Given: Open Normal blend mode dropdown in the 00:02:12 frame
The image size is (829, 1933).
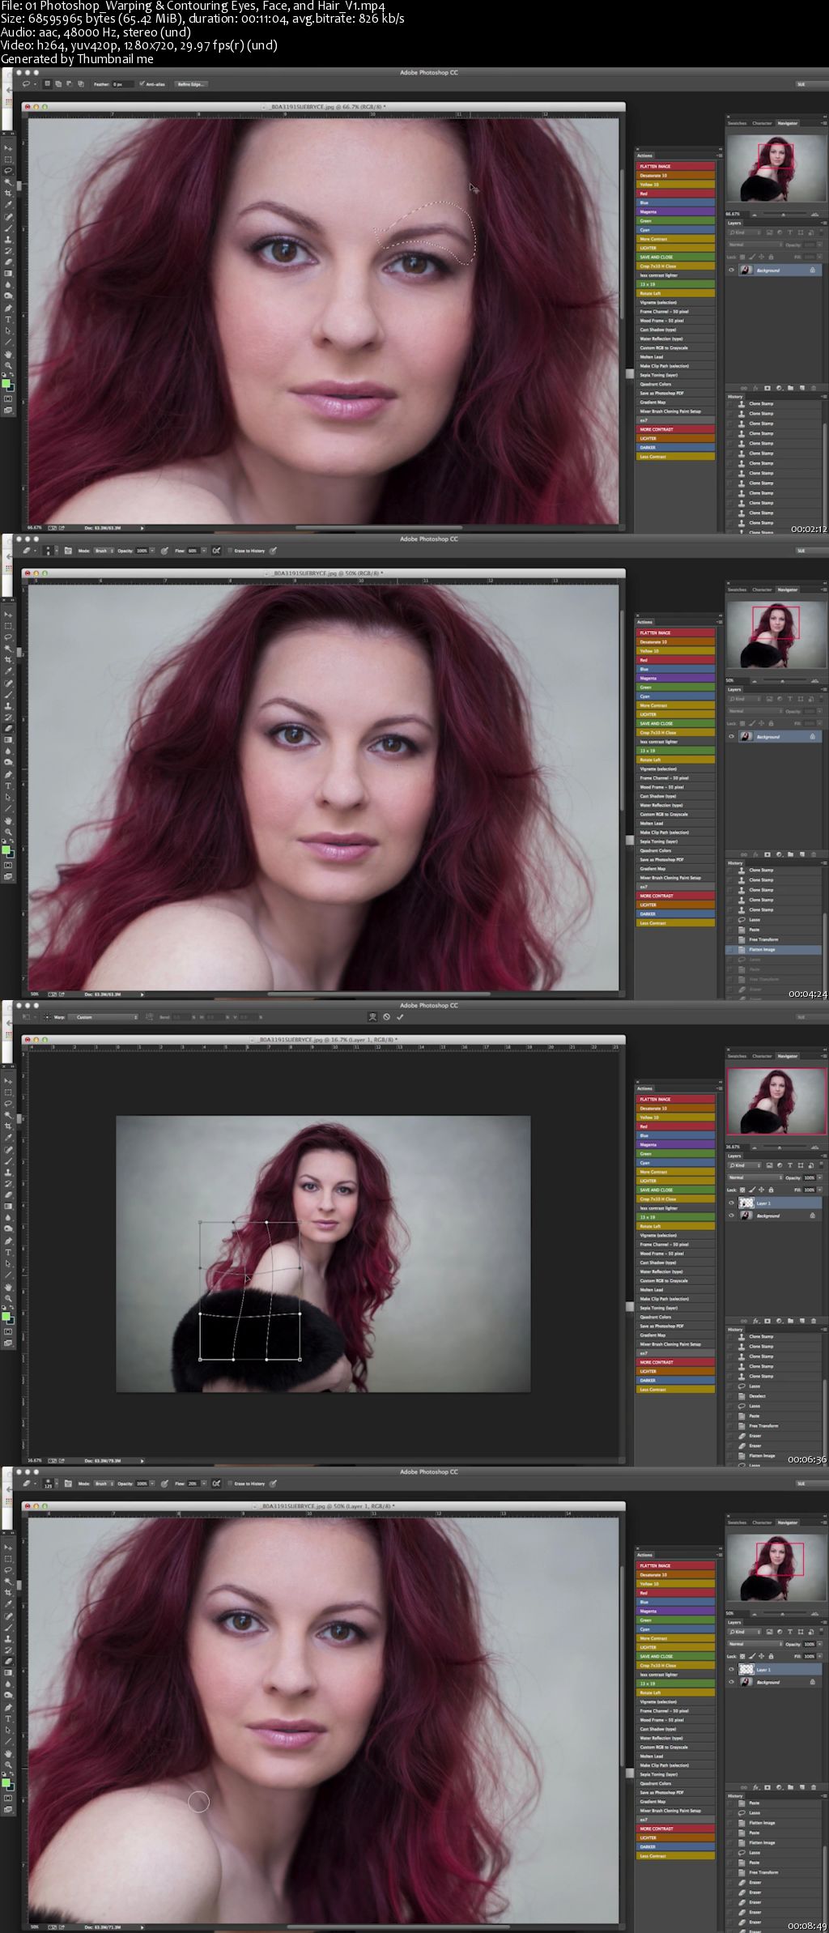Looking at the screenshot, I should pyautogui.click(x=755, y=245).
